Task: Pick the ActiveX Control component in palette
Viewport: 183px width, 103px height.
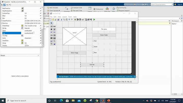Action: coord(54,44)
